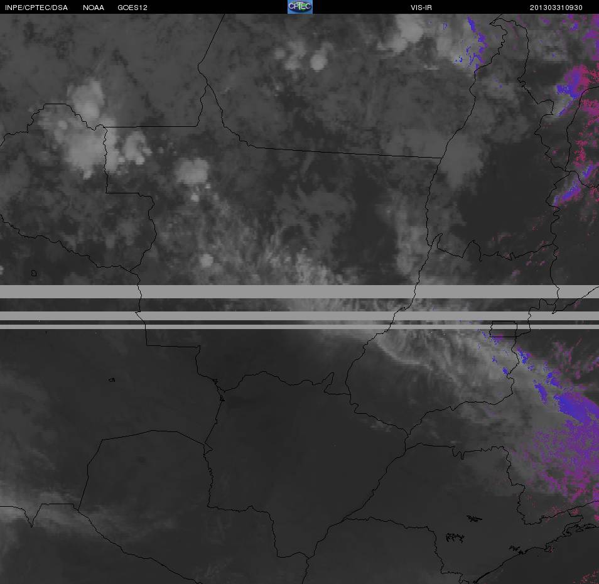Select the VIS-IR channel label

(421, 8)
